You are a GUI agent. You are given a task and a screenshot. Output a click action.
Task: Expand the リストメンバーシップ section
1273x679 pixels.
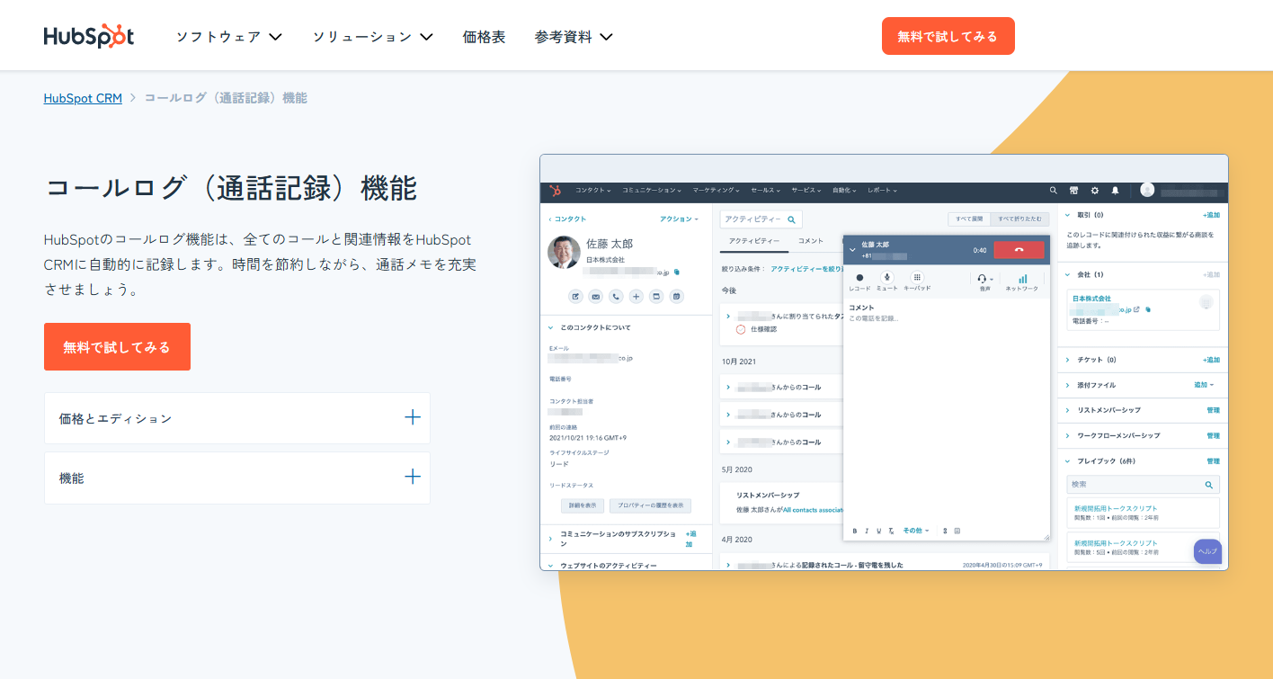coord(1067,410)
